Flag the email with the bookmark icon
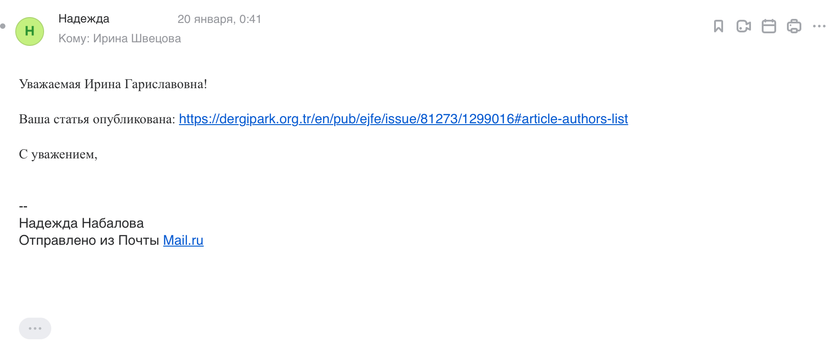840x355 pixels. point(718,26)
